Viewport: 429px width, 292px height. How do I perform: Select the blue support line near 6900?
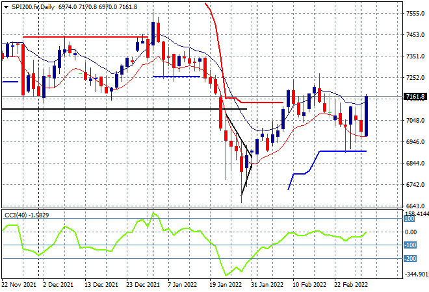tap(343, 151)
